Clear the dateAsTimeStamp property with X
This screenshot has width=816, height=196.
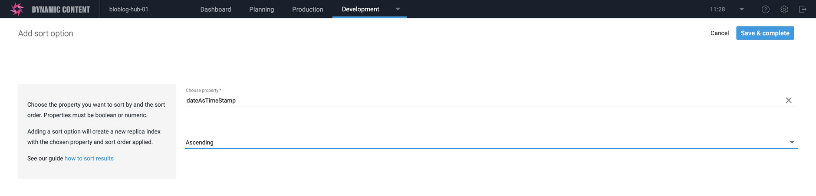click(788, 100)
